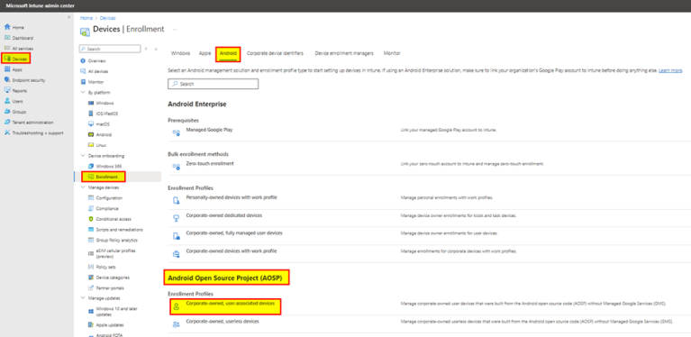Open the Home icon in the left navigation
Image resolution: width=691 pixels, height=337 pixels.
(x=7, y=27)
